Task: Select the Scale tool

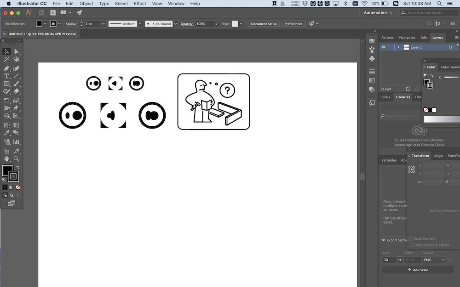Action: click(17, 101)
